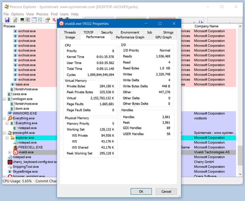The width and height of the screenshot is (245, 201).
Task: Click the Cancel button
Action: coord(166,192)
